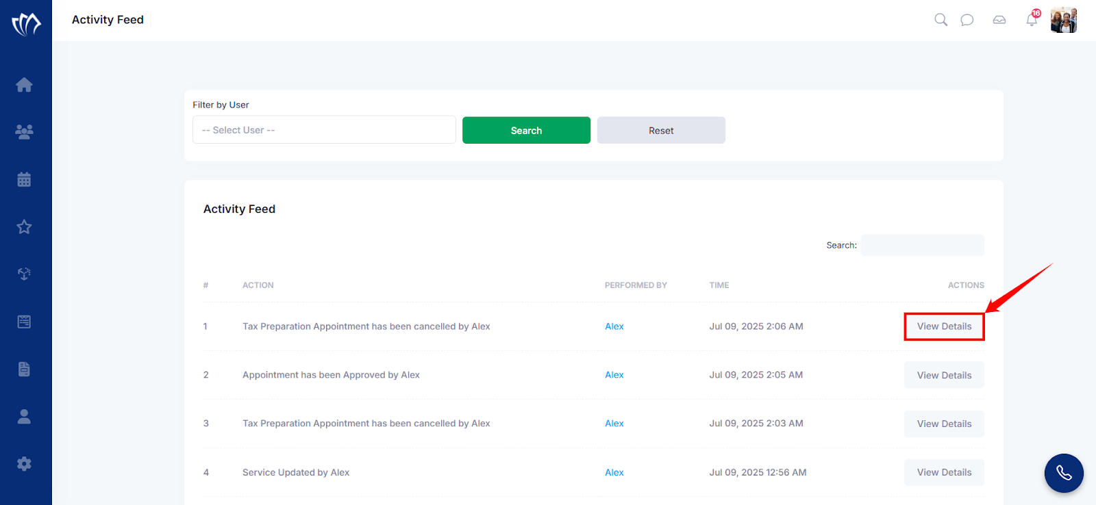The width and height of the screenshot is (1096, 505).
Task: Click the floating phone call button
Action: tap(1064, 473)
